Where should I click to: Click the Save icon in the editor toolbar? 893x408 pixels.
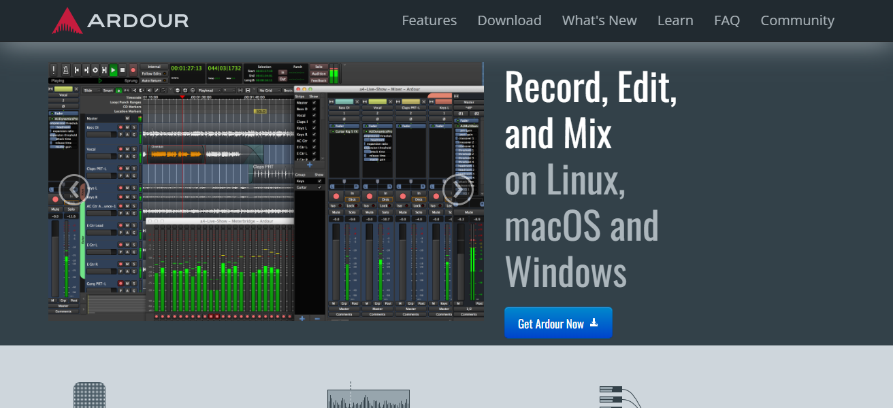[x=247, y=90]
